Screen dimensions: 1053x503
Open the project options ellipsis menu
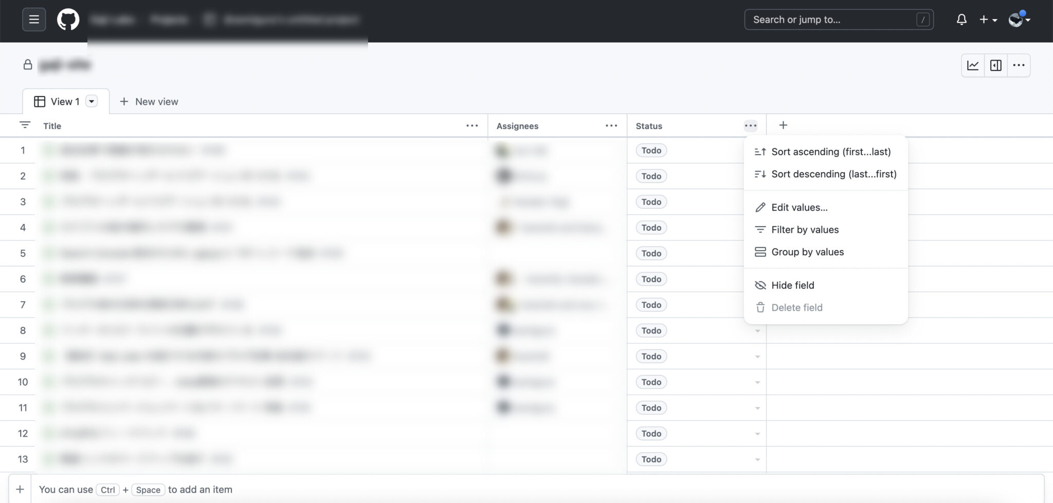[1019, 65]
